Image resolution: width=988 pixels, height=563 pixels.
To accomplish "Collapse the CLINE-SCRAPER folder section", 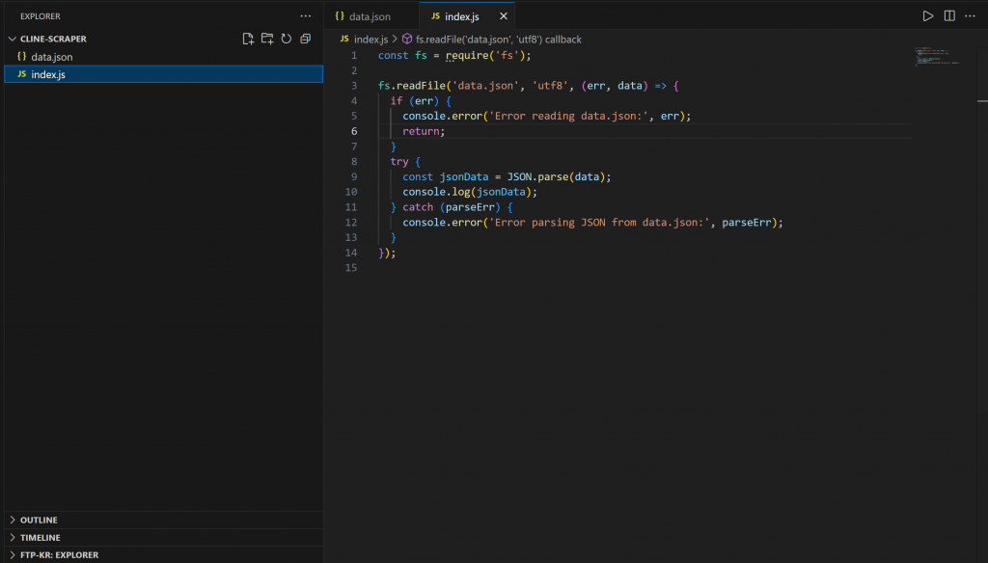I will click(x=53, y=40).
